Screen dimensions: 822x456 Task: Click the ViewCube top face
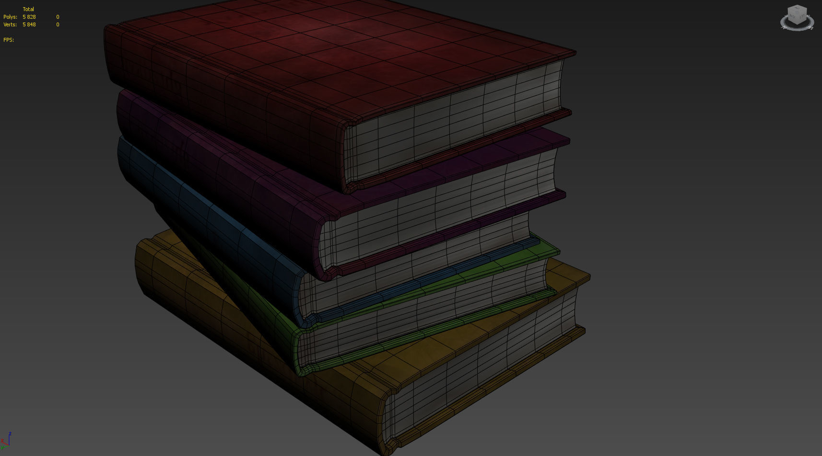tap(798, 9)
